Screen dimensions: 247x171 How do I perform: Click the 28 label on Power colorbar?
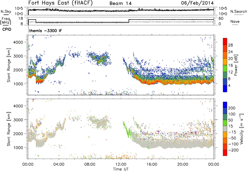pos(230,45)
